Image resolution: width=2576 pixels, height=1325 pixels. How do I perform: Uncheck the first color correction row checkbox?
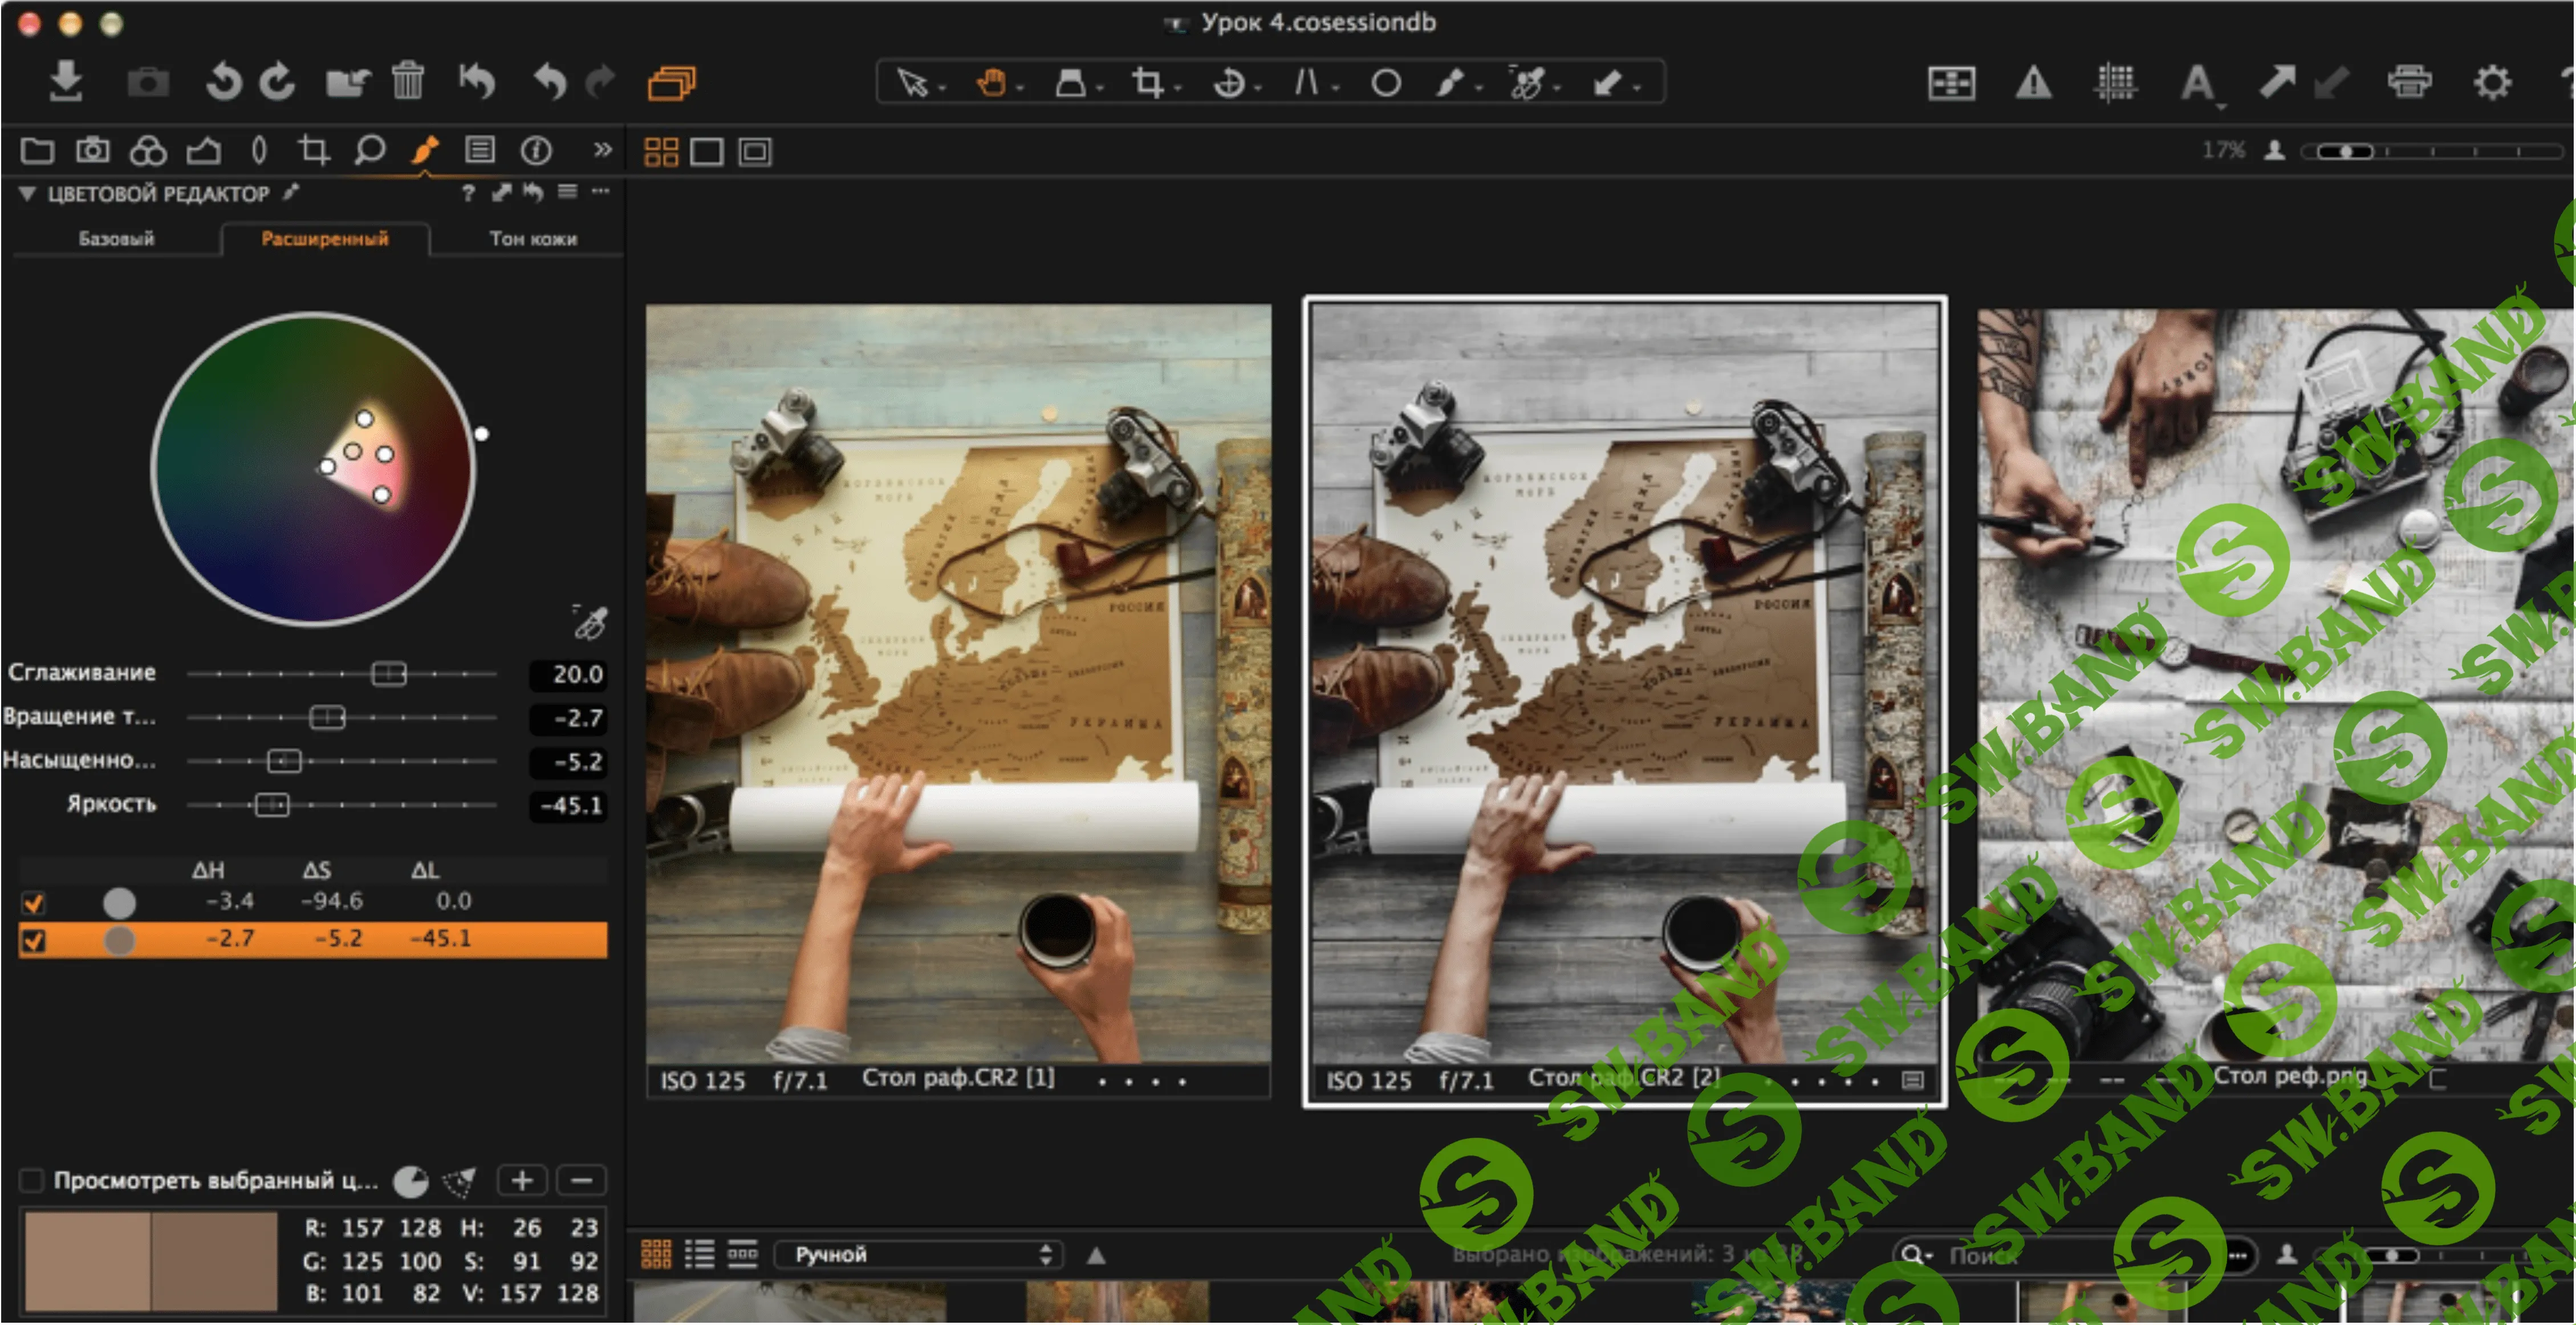(x=34, y=903)
